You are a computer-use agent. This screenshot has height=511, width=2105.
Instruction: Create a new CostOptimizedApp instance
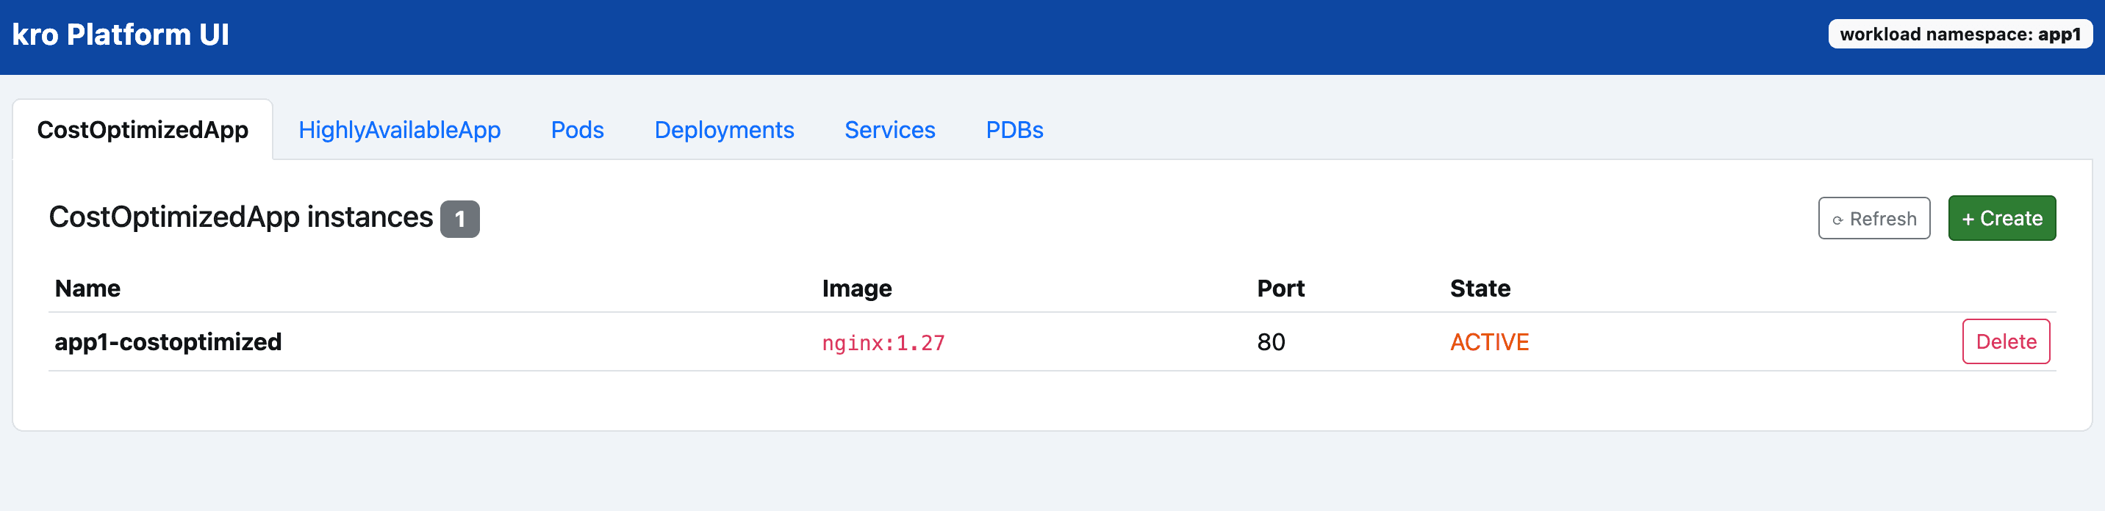pyautogui.click(x=2001, y=219)
